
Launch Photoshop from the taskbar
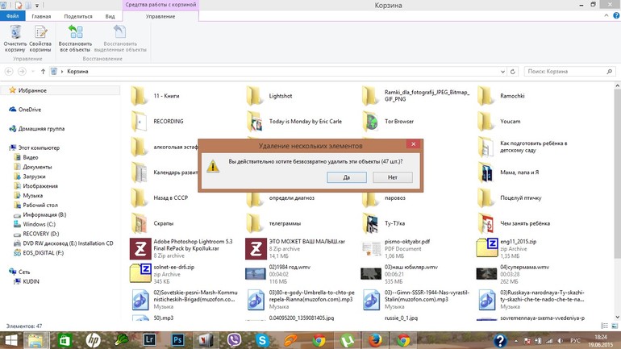(177, 340)
